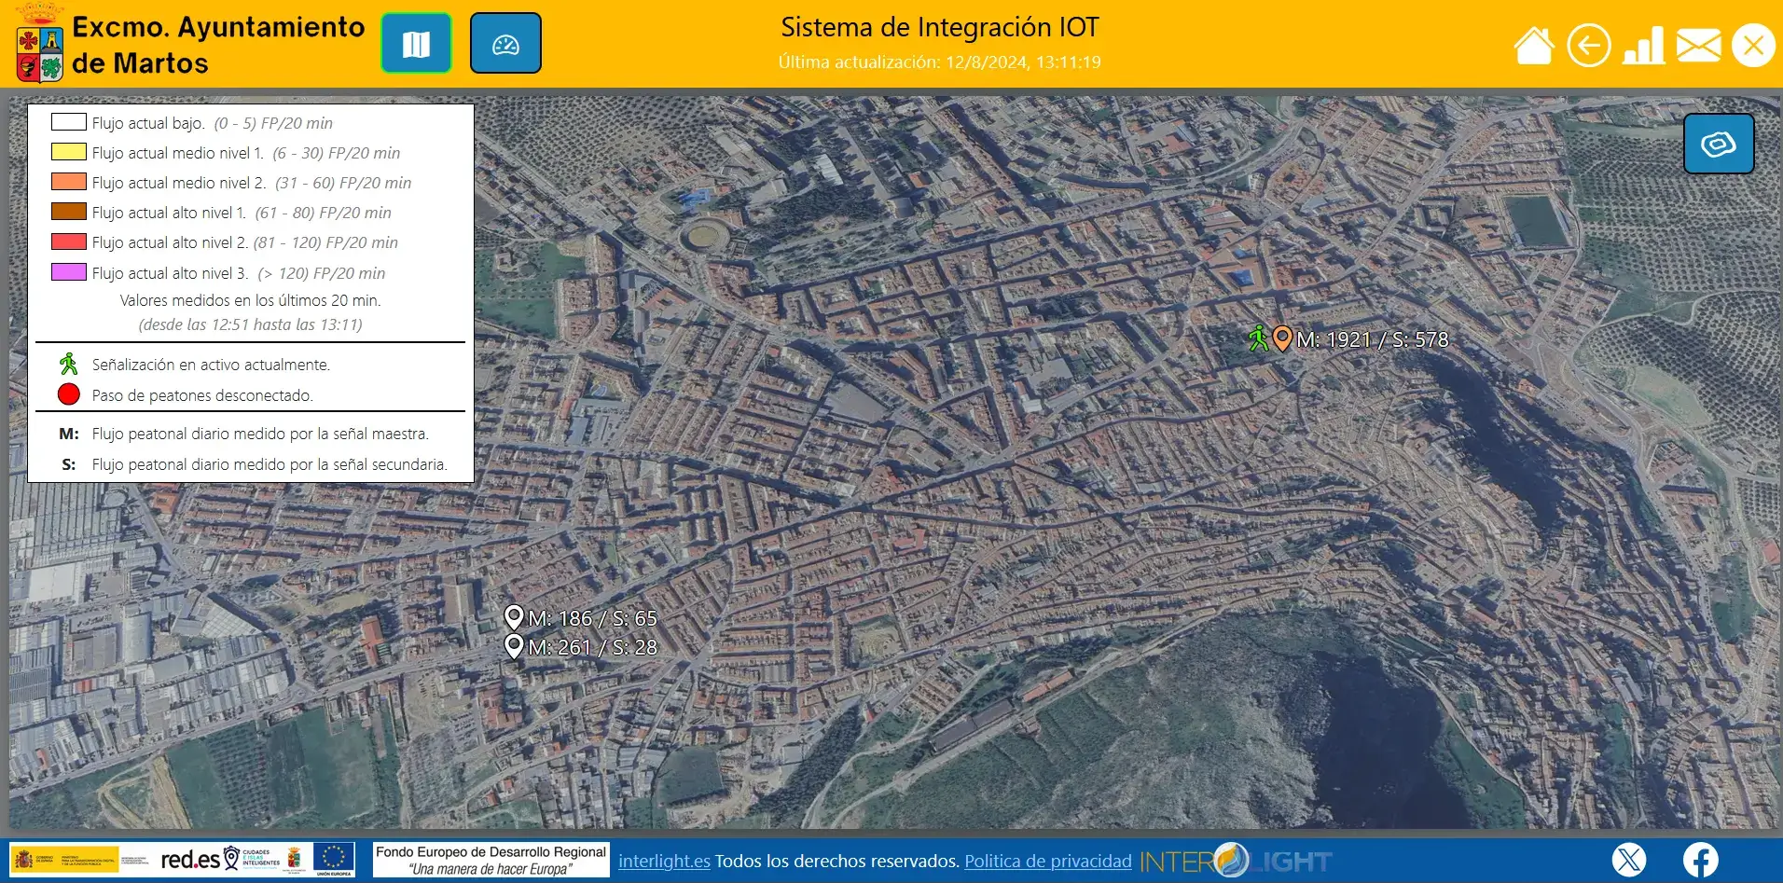
Task: Click orange Flujo actual medio nivel 2 swatch
Action: 67,183
